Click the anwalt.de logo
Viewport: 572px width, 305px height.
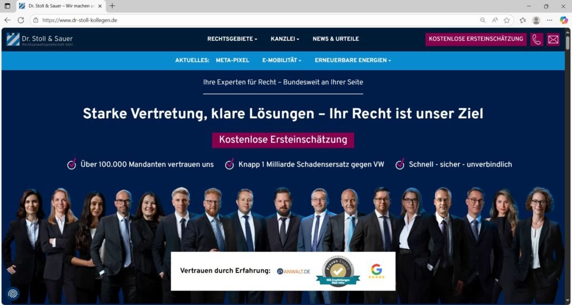(x=293, y=271)
